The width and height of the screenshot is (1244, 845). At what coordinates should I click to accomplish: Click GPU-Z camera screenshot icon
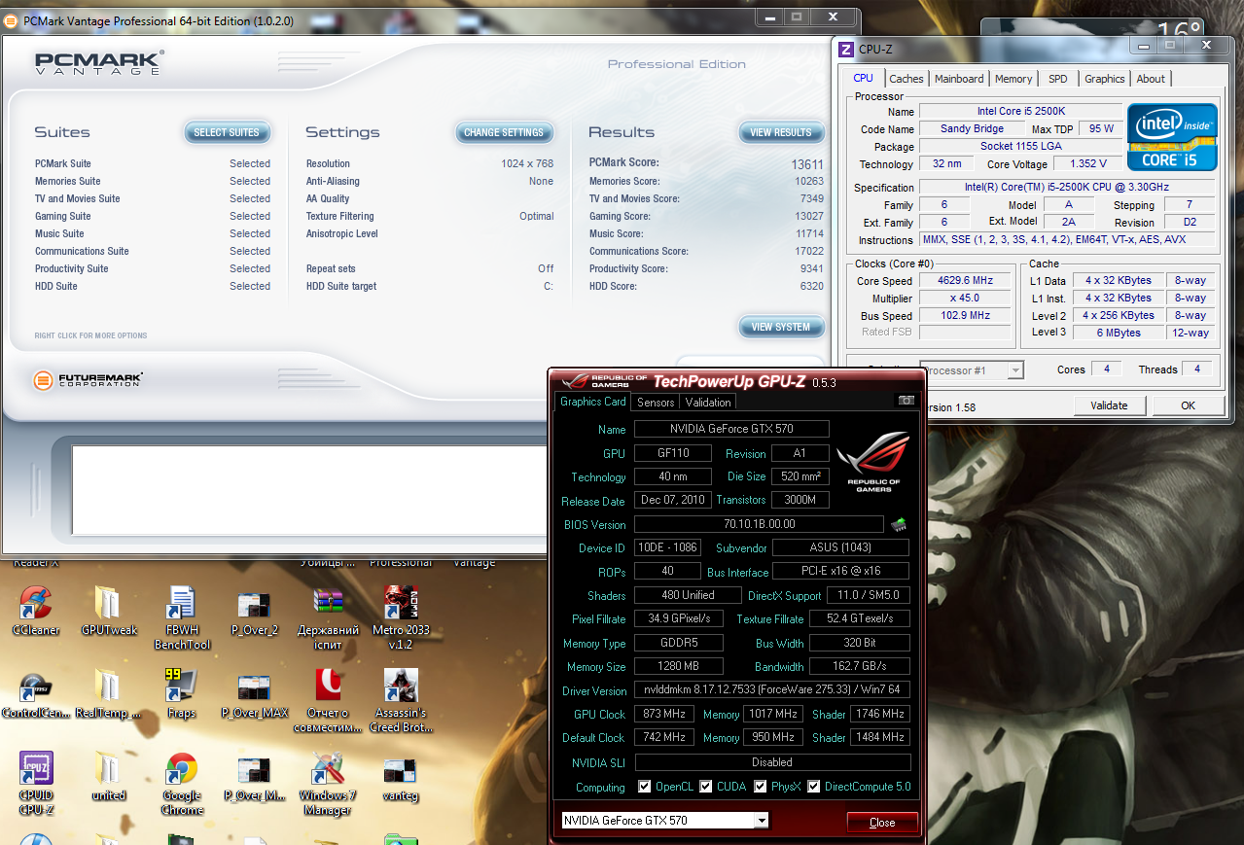(x=906, y=401)
